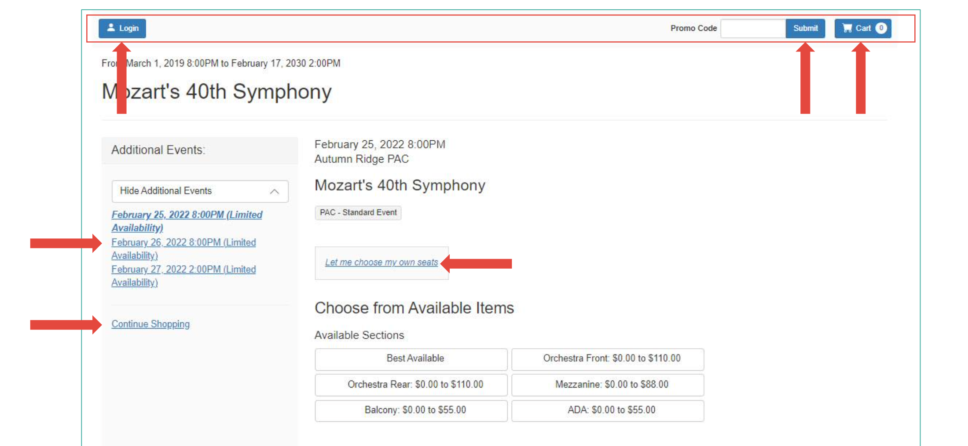Click the cart item count badge
This screenshot has width=968, height=446.
881,28
